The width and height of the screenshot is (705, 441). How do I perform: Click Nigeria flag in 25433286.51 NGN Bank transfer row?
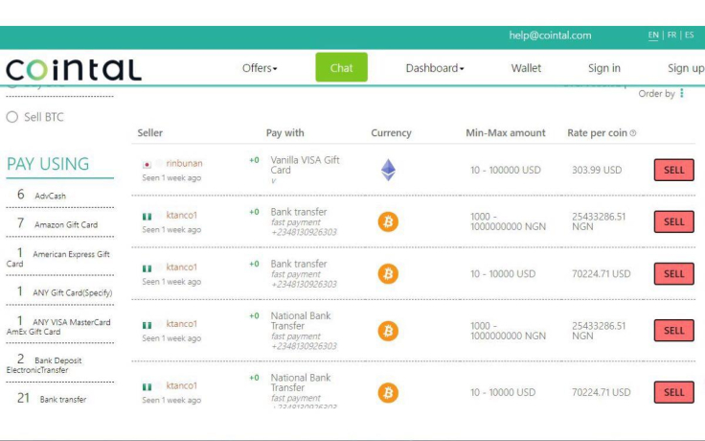click(x=147, y=217)
